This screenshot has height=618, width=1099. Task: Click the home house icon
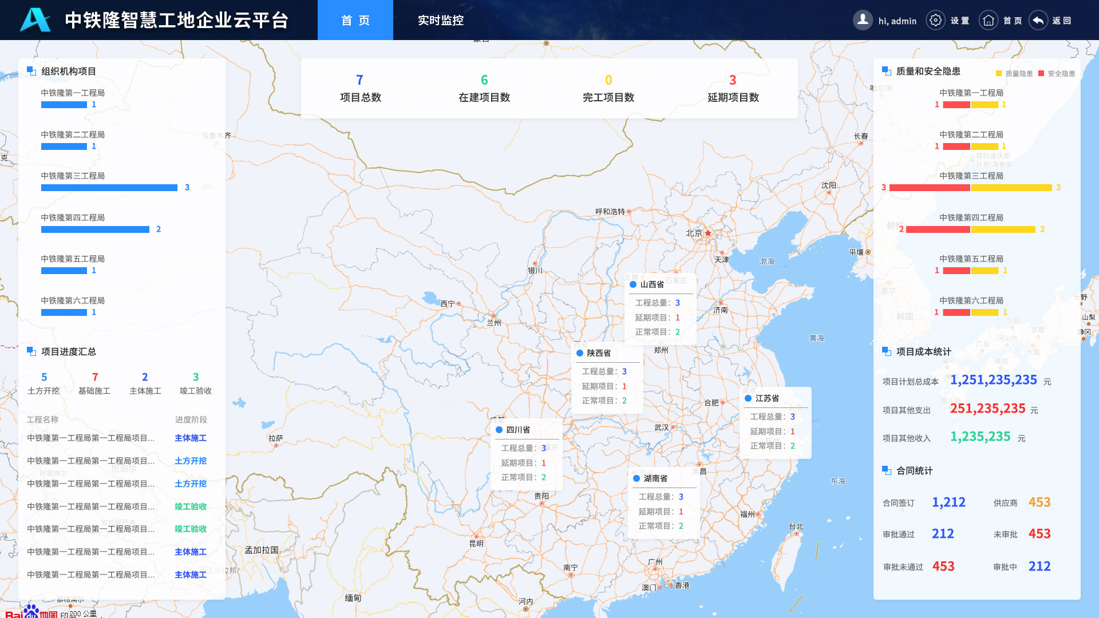click(988, 20)
